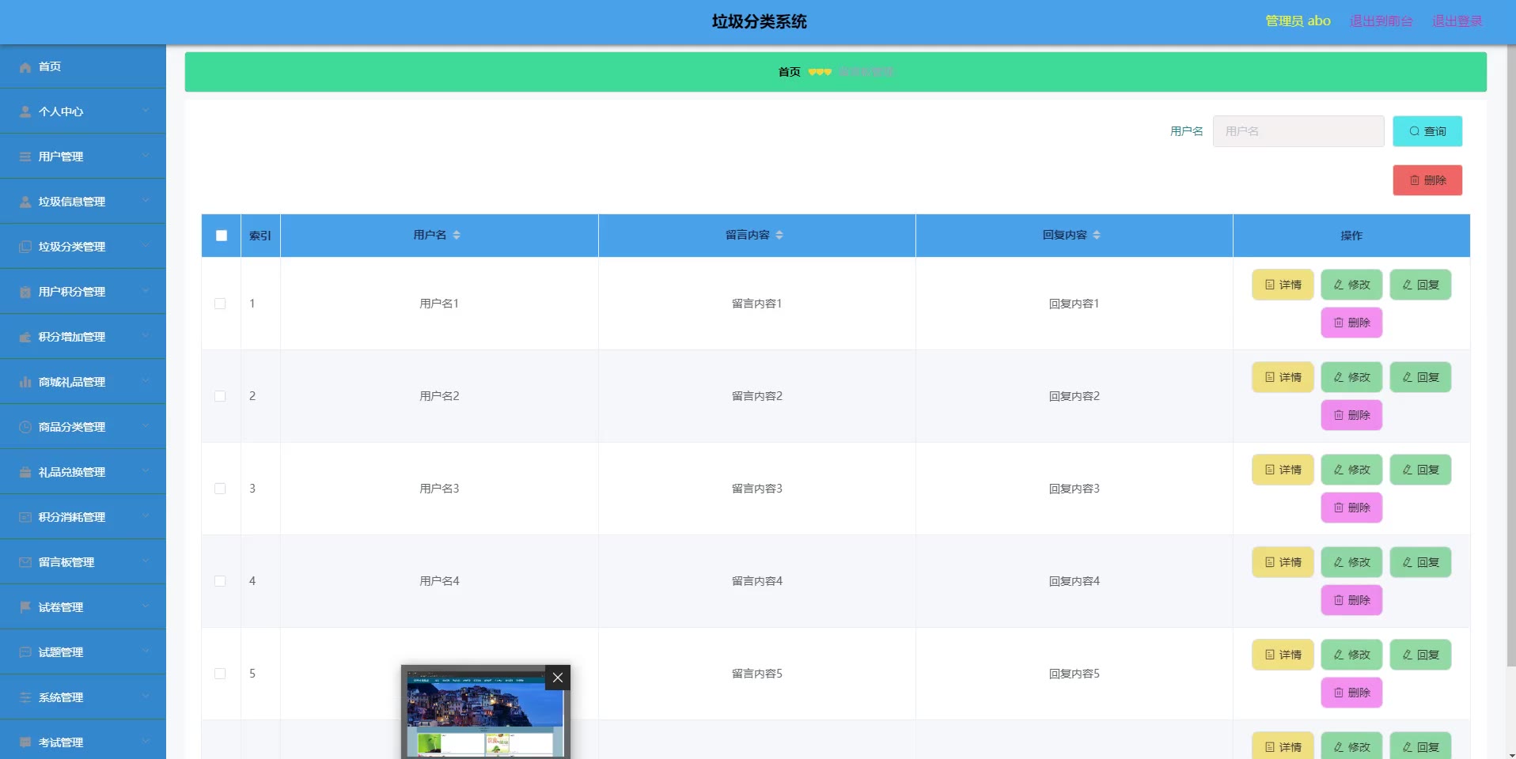The width and height of the screenshot is (1516, 759).
Task: Open the 考试管理 sidebar menu
Action: click(83, 740)
